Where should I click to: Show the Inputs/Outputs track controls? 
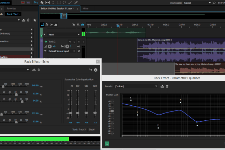pyautogui.click(x=43, y=25)
